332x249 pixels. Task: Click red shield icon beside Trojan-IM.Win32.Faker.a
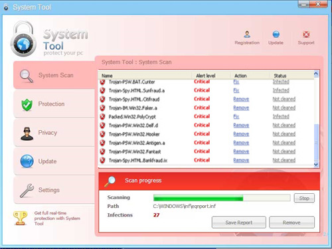(x=102, y=108)
